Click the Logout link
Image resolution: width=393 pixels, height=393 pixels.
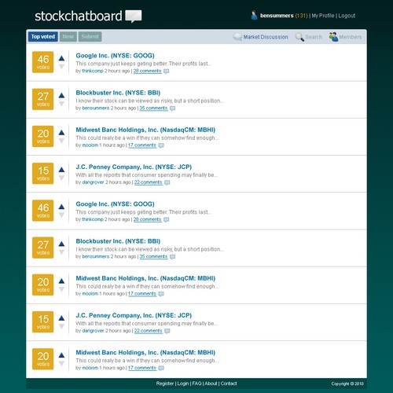pos(347,16)
